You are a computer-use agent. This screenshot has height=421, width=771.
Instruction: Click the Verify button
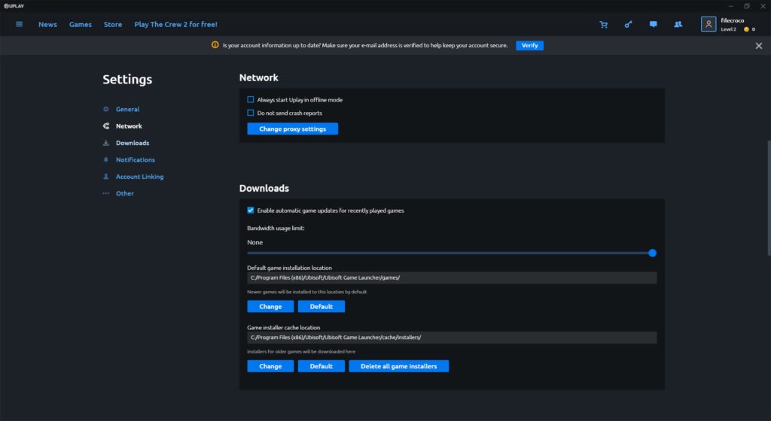(x=529, y=45)
